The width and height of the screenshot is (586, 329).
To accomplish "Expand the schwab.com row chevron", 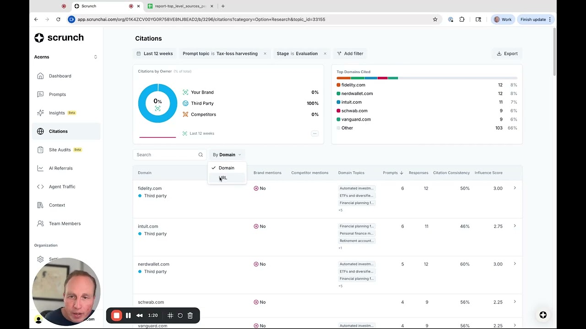I will (515, 302).
